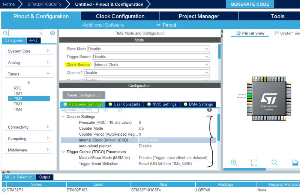Viewport: 300px width, 194px height.
Task: Open the DMA Settings tab
Action: point(198,104)
